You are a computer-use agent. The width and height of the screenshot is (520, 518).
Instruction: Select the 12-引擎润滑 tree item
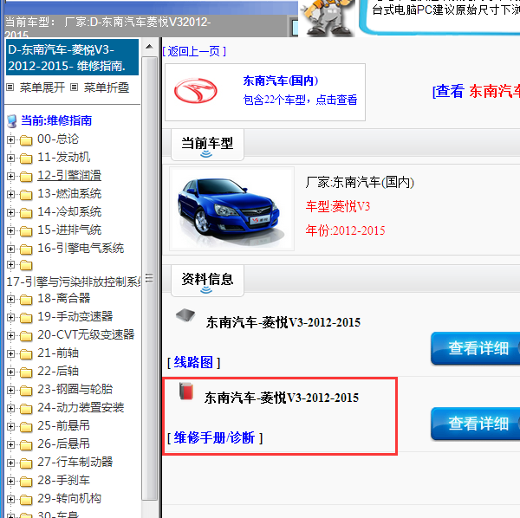click(x=69, y=175)
